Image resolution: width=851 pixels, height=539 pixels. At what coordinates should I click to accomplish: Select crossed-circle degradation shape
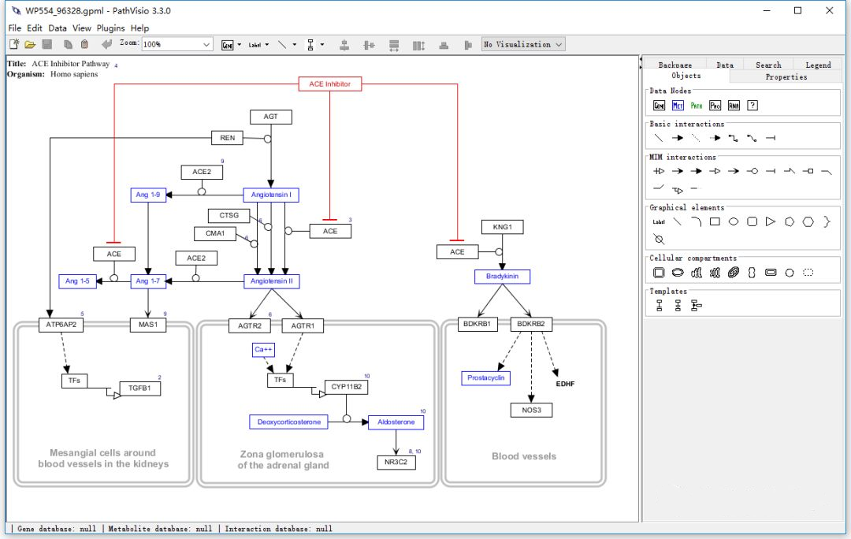659,240
